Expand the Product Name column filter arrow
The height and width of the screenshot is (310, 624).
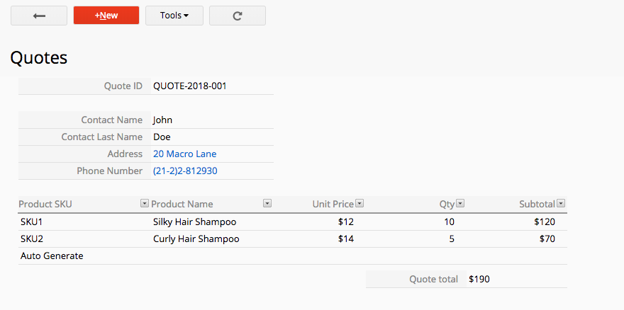267,204
